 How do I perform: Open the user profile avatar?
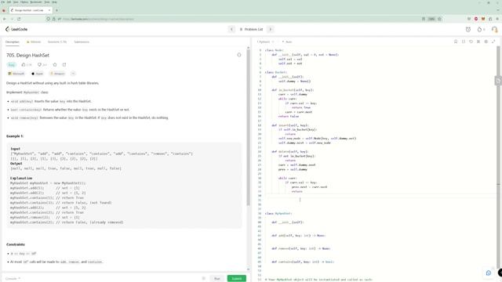pos(494,30)
